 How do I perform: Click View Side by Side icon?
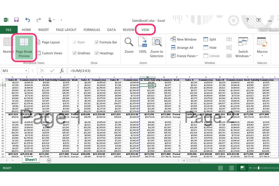click(x=229, y=39)
